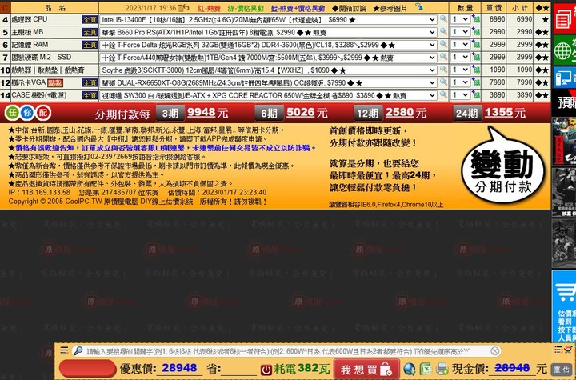Click the power icon next to 耗電

pyautogui.click(x=266, y=370)
